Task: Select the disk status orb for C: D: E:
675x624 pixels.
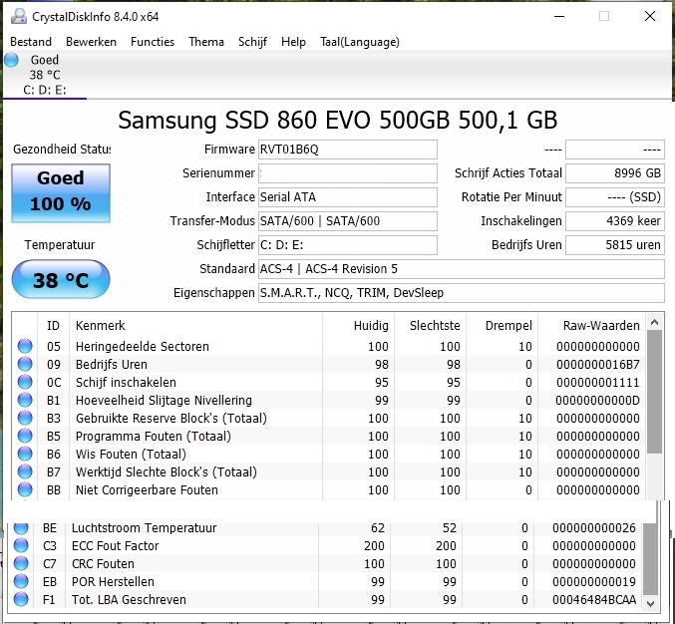Action: pyautogui.click(x=12, y=60)
